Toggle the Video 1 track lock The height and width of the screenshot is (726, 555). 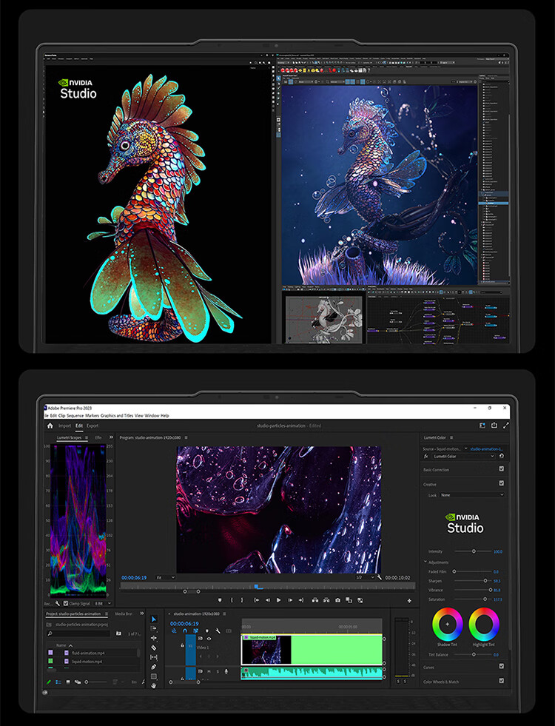click(182, 645)
